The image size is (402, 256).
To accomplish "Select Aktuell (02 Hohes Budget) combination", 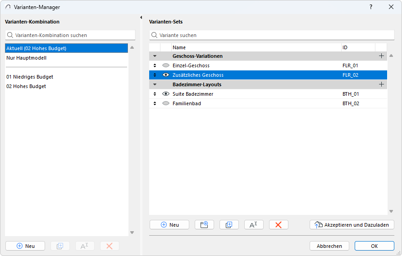I will tap(66, 48).
